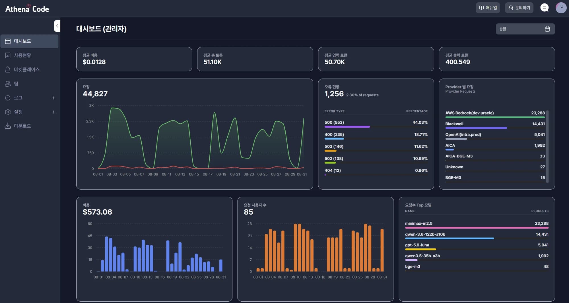Click the 'gpt-5.6-luna' model row

pos(477,246)
